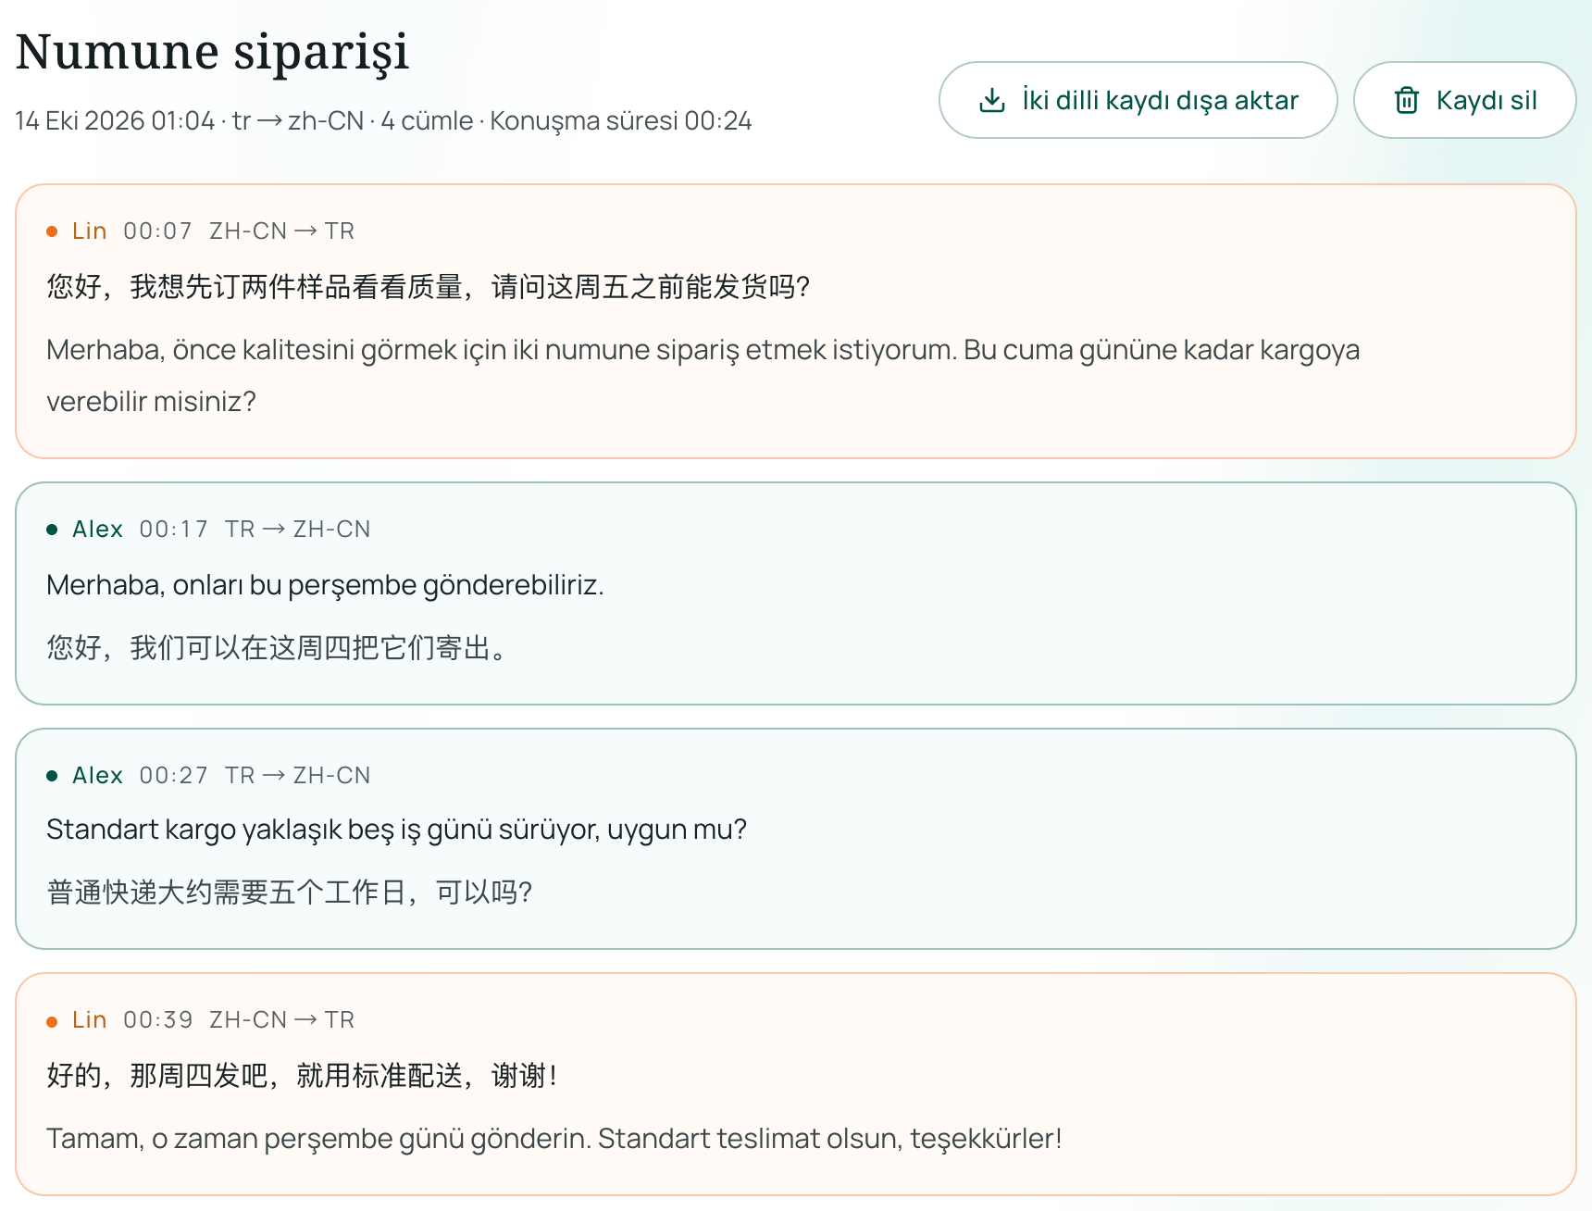Click the Chinese text '普通快递大约需要五个工作日'
1592x1211 pixels.
pos(290,893)
